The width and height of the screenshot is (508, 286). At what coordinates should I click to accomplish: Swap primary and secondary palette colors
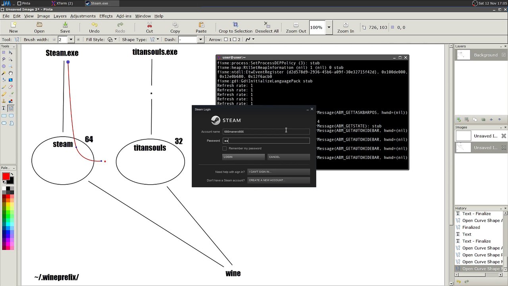(x=12, y=174)
